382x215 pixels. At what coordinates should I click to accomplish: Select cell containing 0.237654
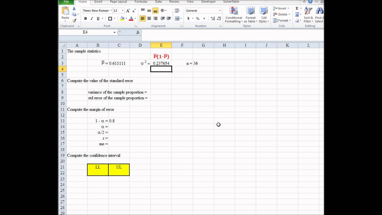[x=161, y=63]
